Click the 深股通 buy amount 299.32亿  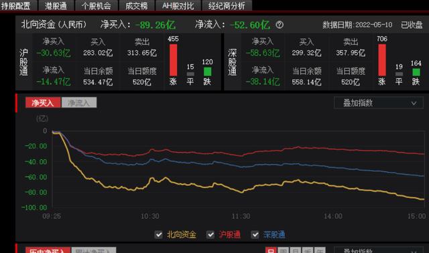point(306,53)
